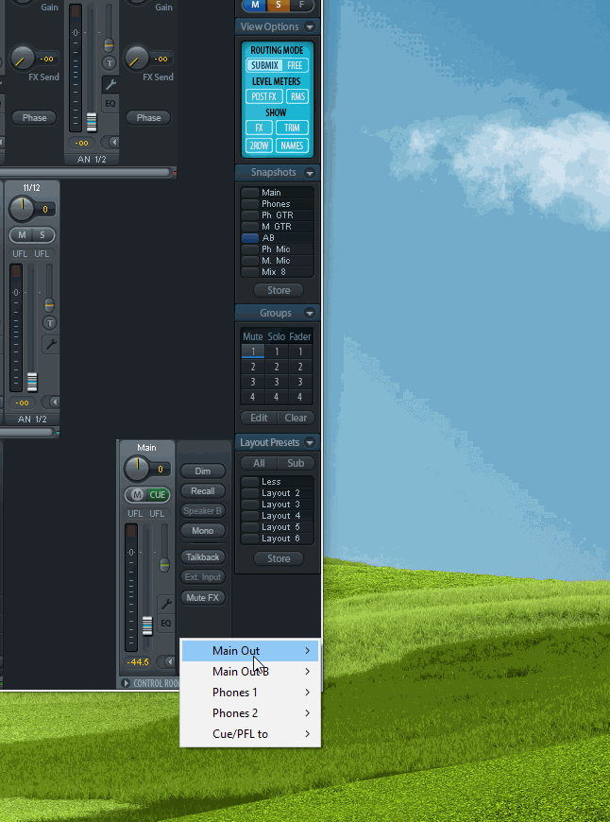Collapse the View Options panel arrow

(x=310, y=26)
